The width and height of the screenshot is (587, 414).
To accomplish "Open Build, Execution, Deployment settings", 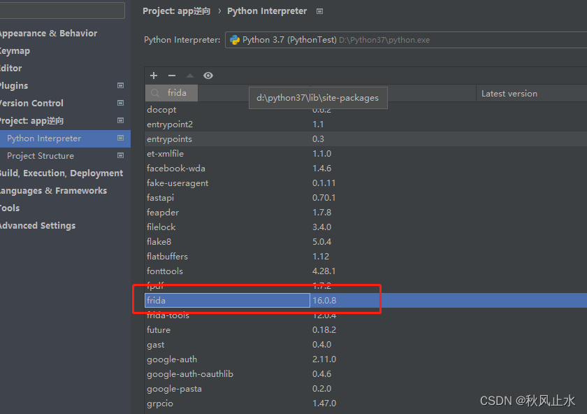I will [x=61, y=173].
